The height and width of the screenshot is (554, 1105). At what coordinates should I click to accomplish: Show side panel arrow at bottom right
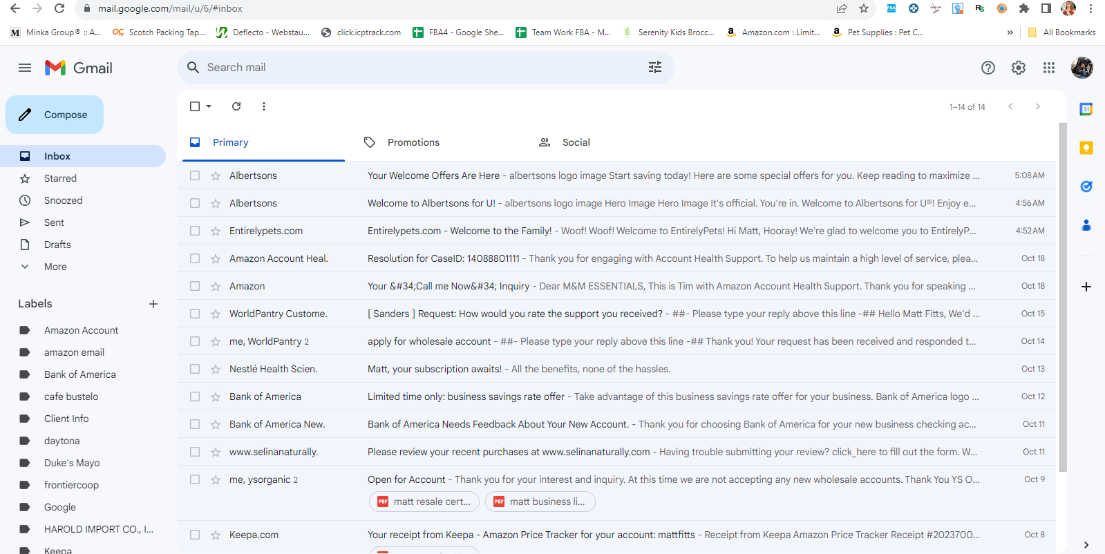[1086, 545]
